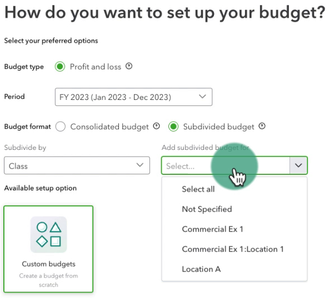Select the Custom budgets setup card
This screenshot has height=302, width=329.
pos(48,249)
